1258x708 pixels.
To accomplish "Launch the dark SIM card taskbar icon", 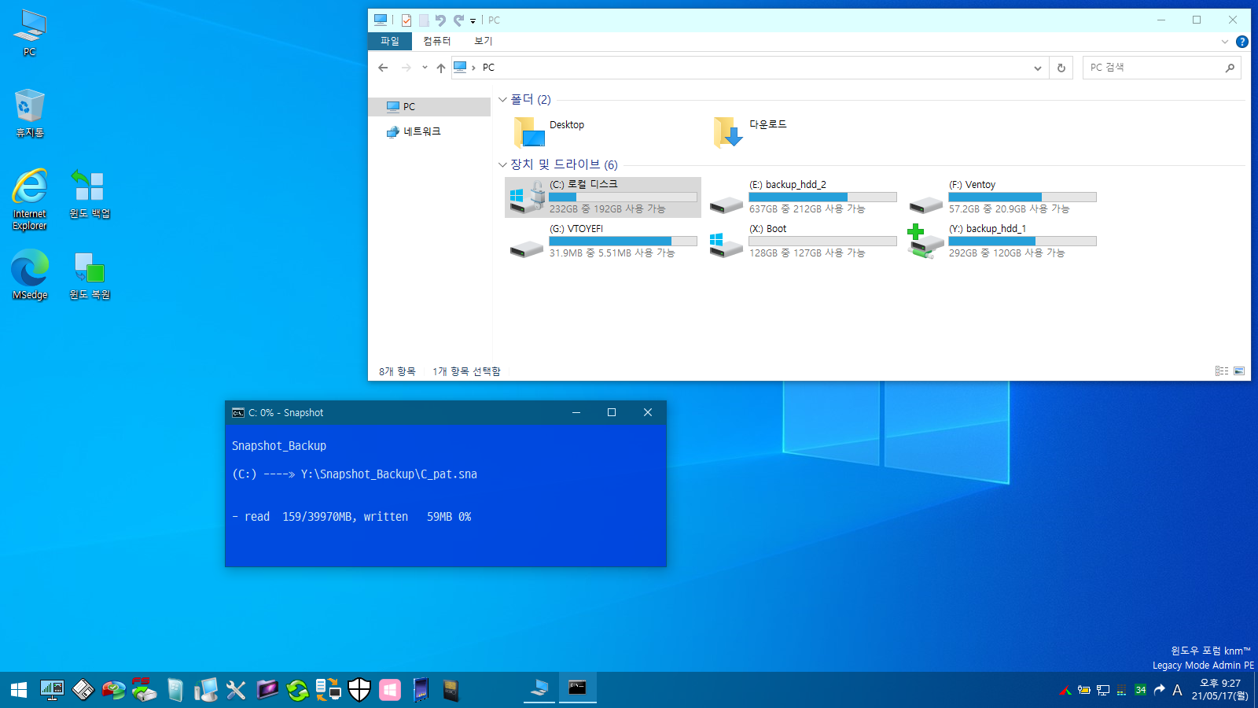I will pyautogui.click(x=451, y=690).
